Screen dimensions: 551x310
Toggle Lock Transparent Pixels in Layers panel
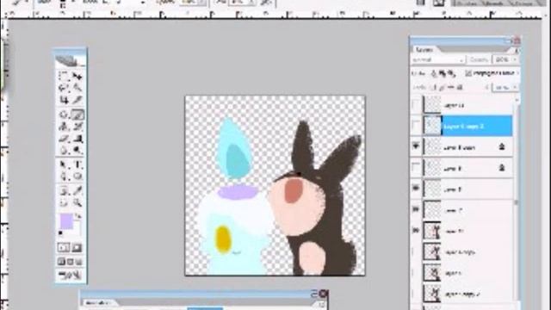tap(434, 87)
